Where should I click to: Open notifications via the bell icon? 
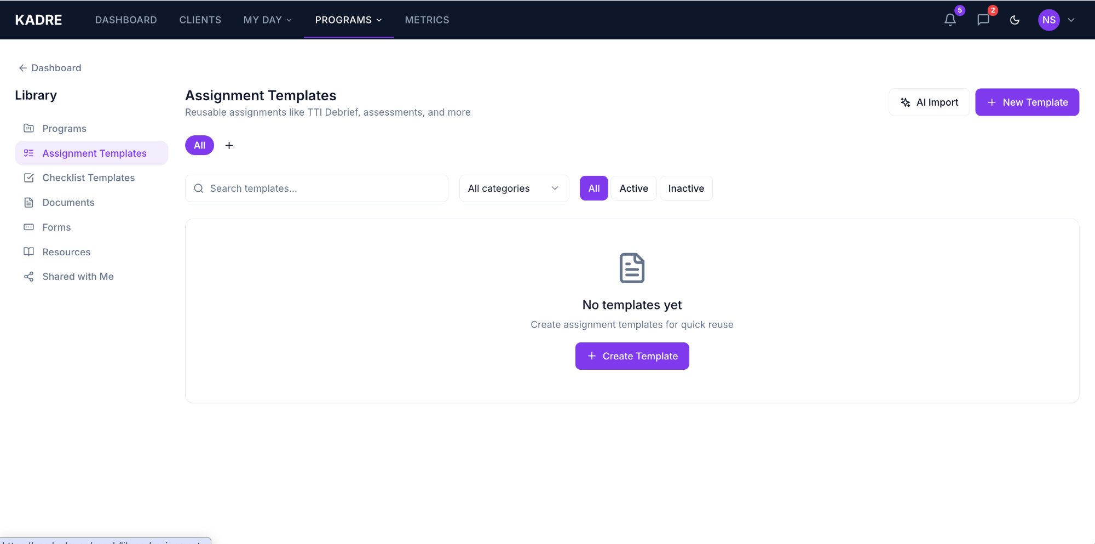pos(949,20)
